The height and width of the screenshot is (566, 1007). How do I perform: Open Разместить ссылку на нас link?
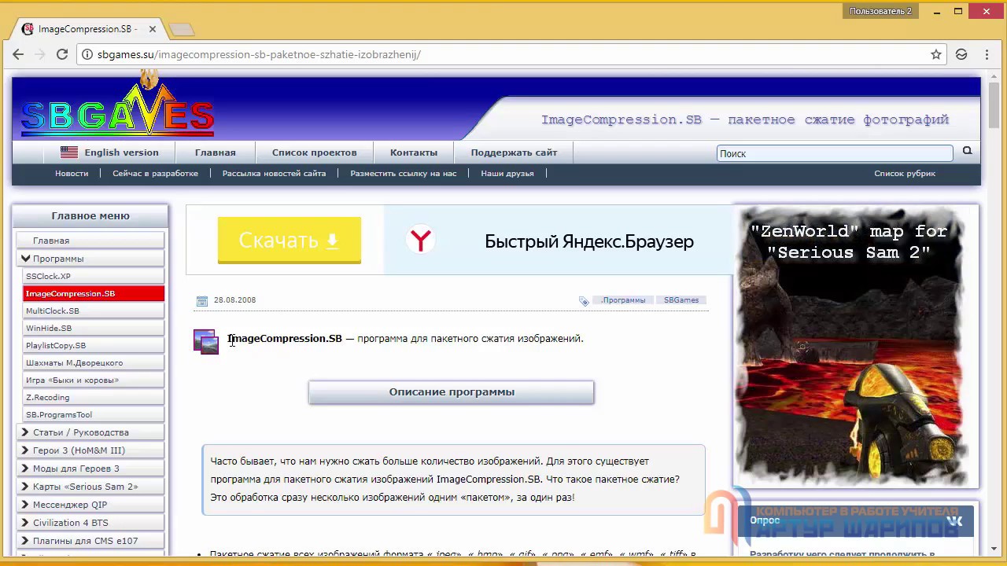pyautogui.click(x=403, y=173)
